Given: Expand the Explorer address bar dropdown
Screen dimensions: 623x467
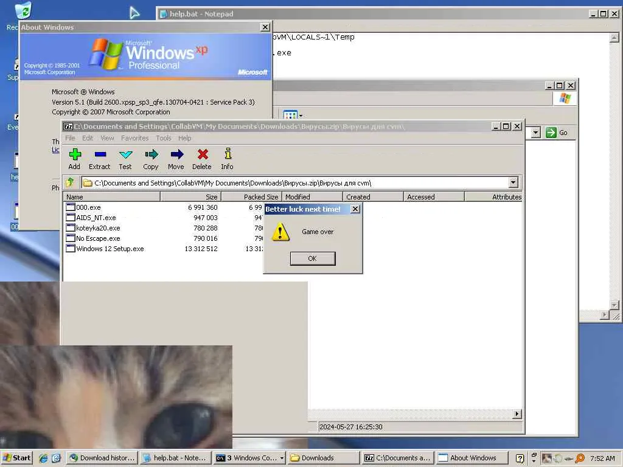Looking at the screenshot, I should [536, 133].
